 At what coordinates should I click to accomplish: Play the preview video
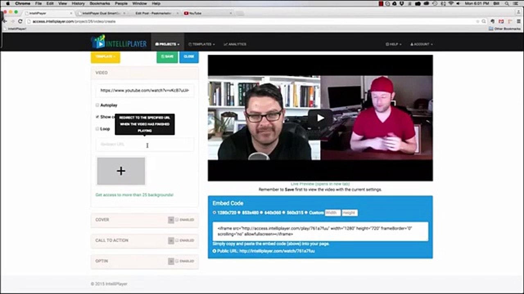coord(320,118)
